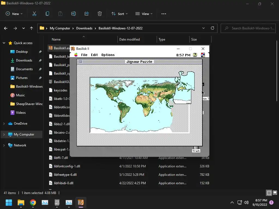The width and height of the screenshot is (279, 209).
Task: Expand the OneDrive tree node
Action: pos(4,123)
